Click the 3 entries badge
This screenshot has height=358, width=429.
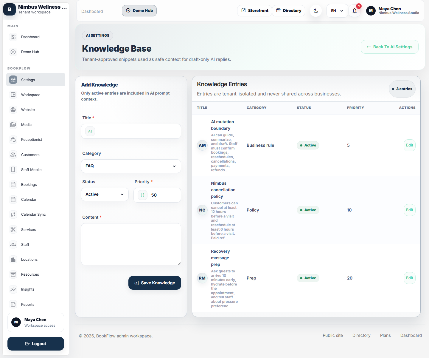click(x=402, y=89)
